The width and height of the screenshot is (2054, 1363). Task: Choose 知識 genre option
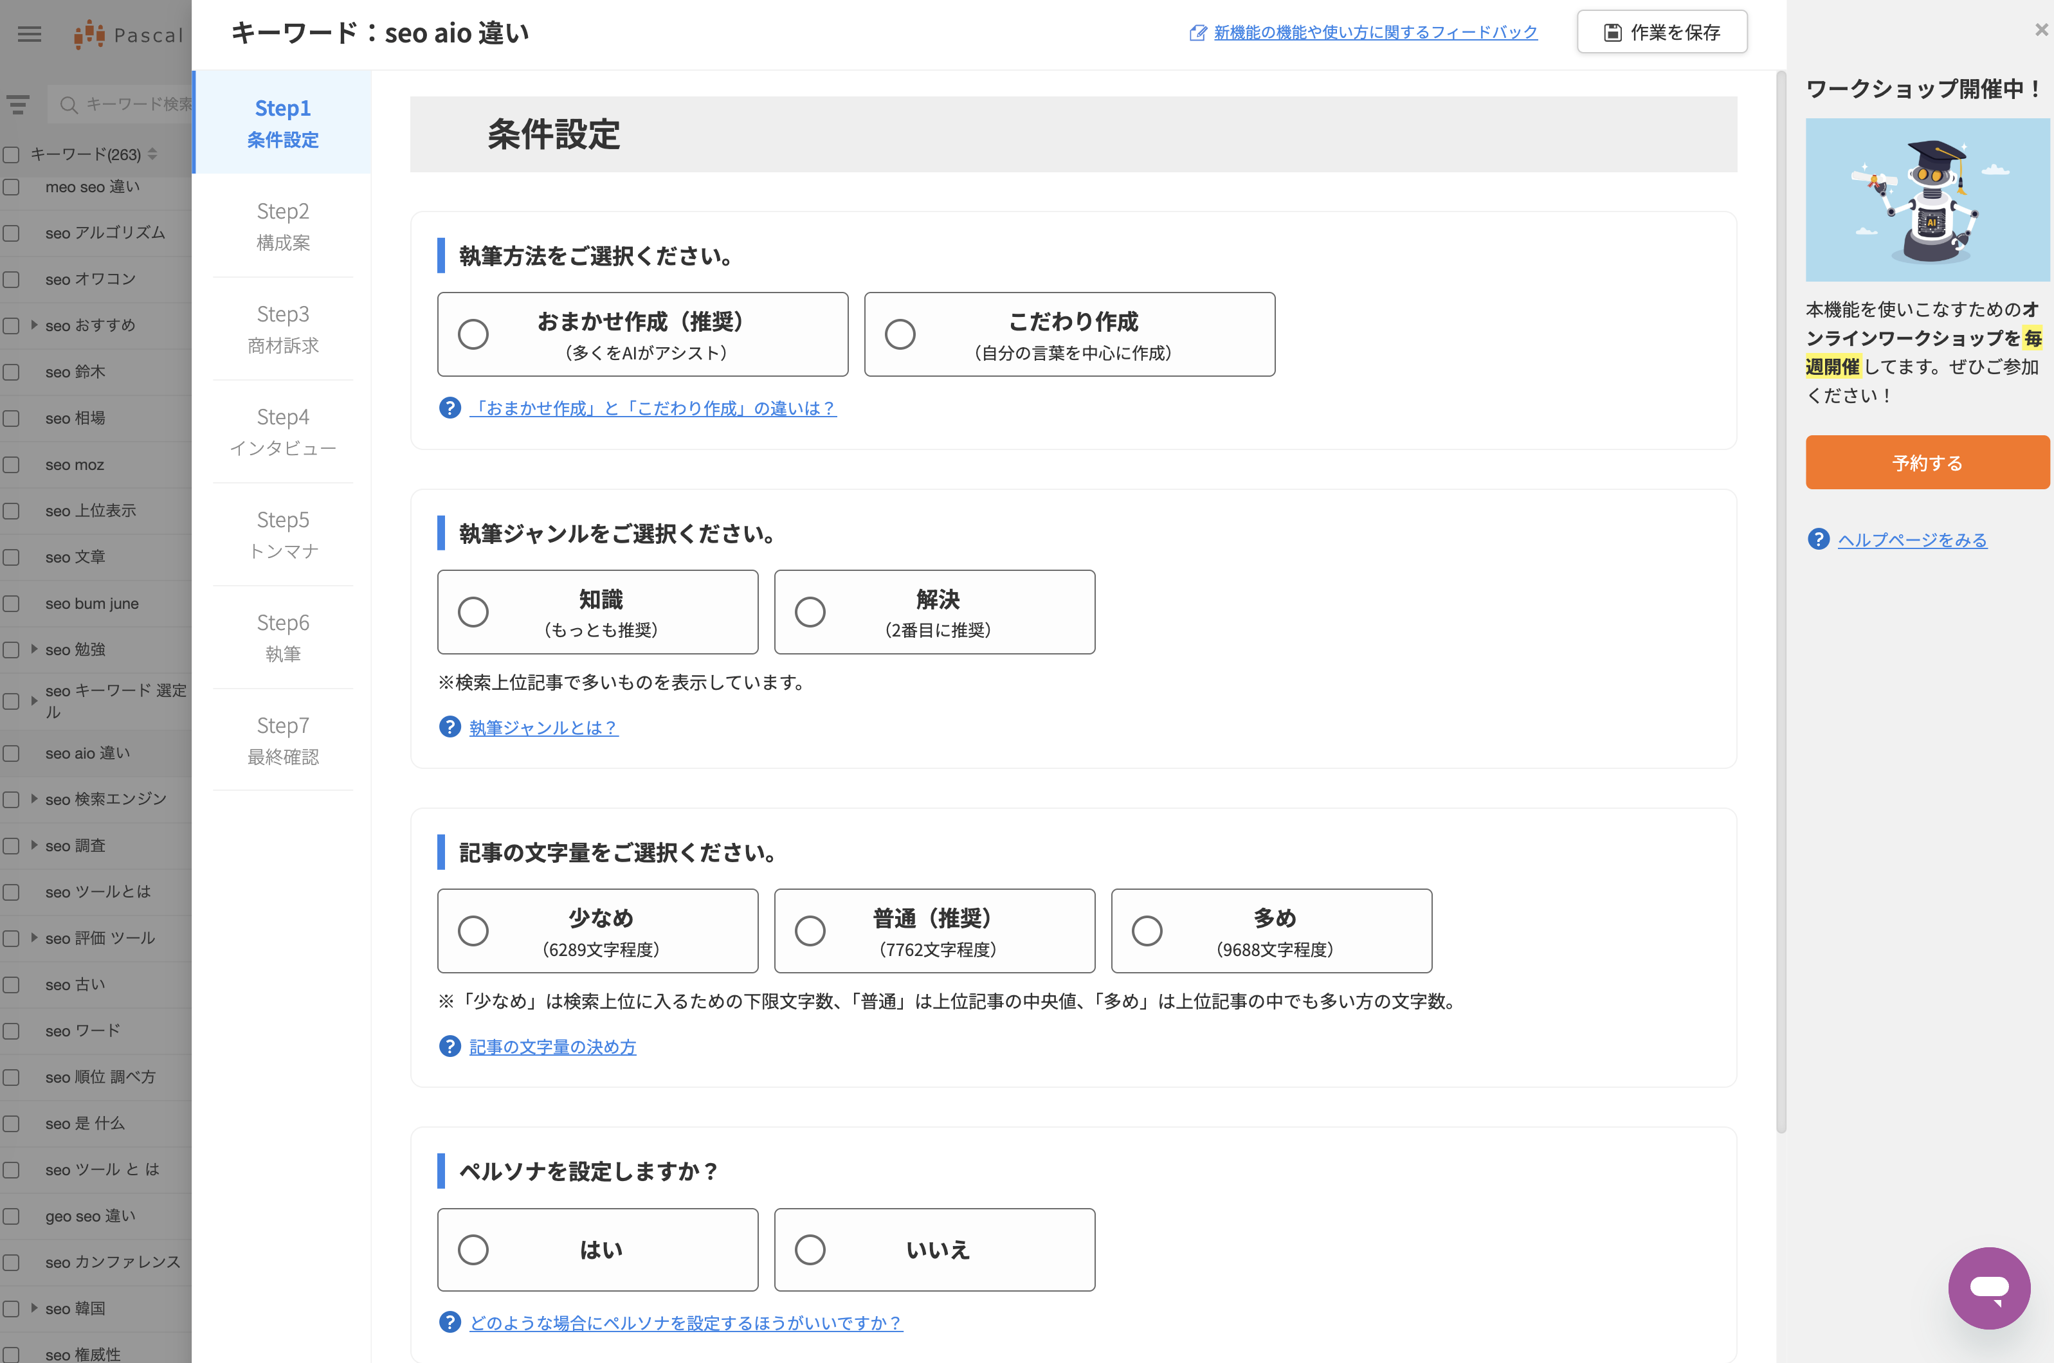597,612
